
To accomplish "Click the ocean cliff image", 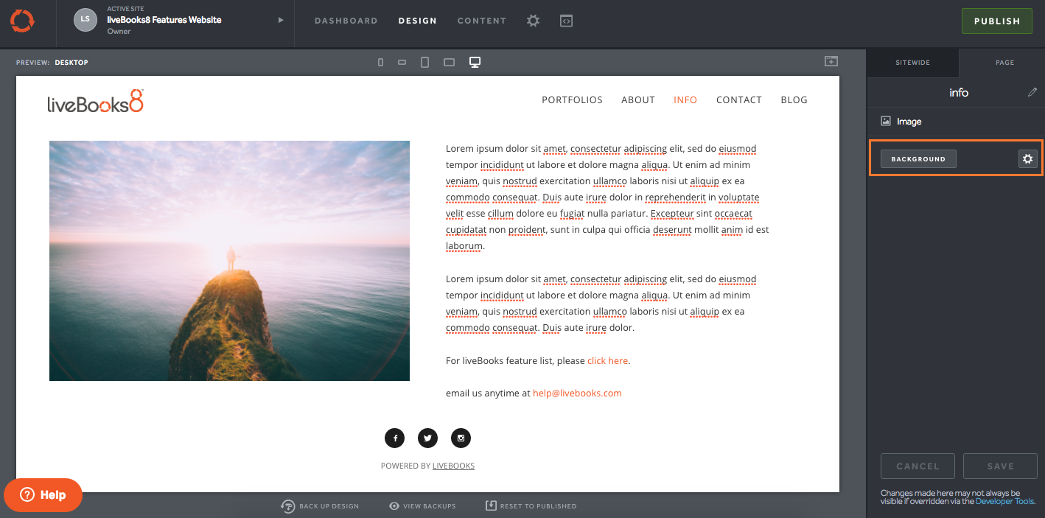I will (x=229, y=261).
